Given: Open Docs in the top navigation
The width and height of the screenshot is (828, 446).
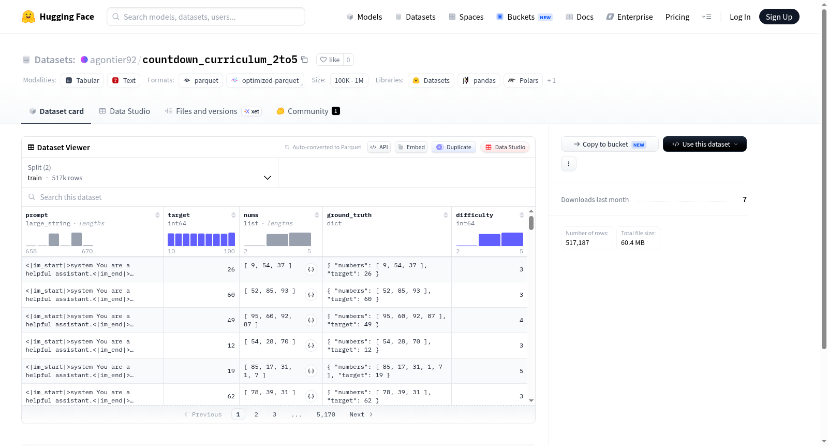Looking at the screenshot, I should click(x=580, y=17).
